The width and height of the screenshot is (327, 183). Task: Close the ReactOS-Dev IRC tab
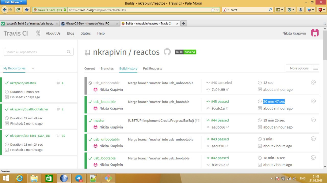117,23
